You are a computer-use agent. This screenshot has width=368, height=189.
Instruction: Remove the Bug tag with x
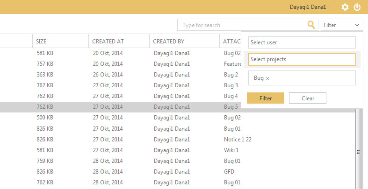[267, 78]
